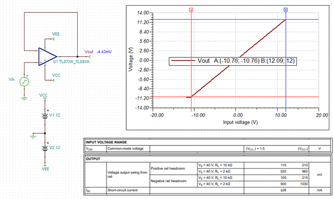Click the -14.00 y-axis tick label

coord(142,108)
